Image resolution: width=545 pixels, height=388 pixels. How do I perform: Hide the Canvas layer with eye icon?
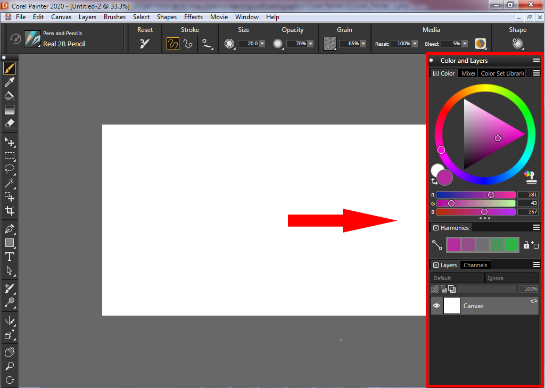436,306
